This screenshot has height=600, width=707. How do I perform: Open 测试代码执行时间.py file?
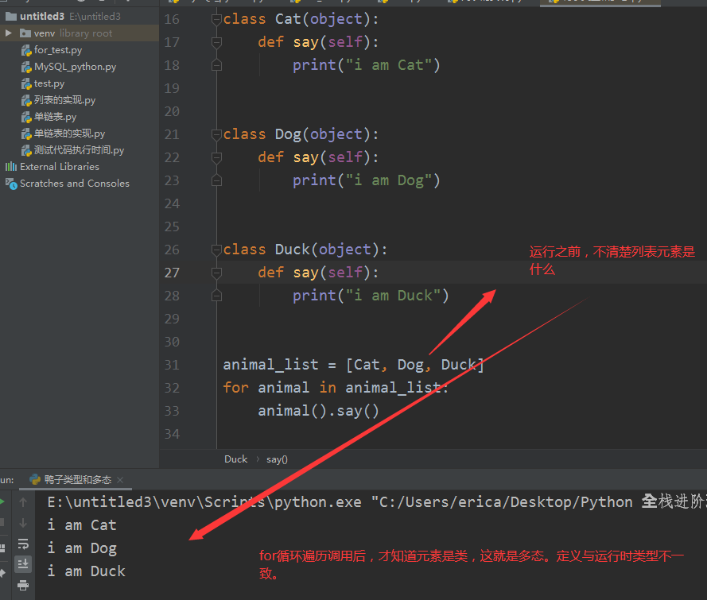pos(79,150)
